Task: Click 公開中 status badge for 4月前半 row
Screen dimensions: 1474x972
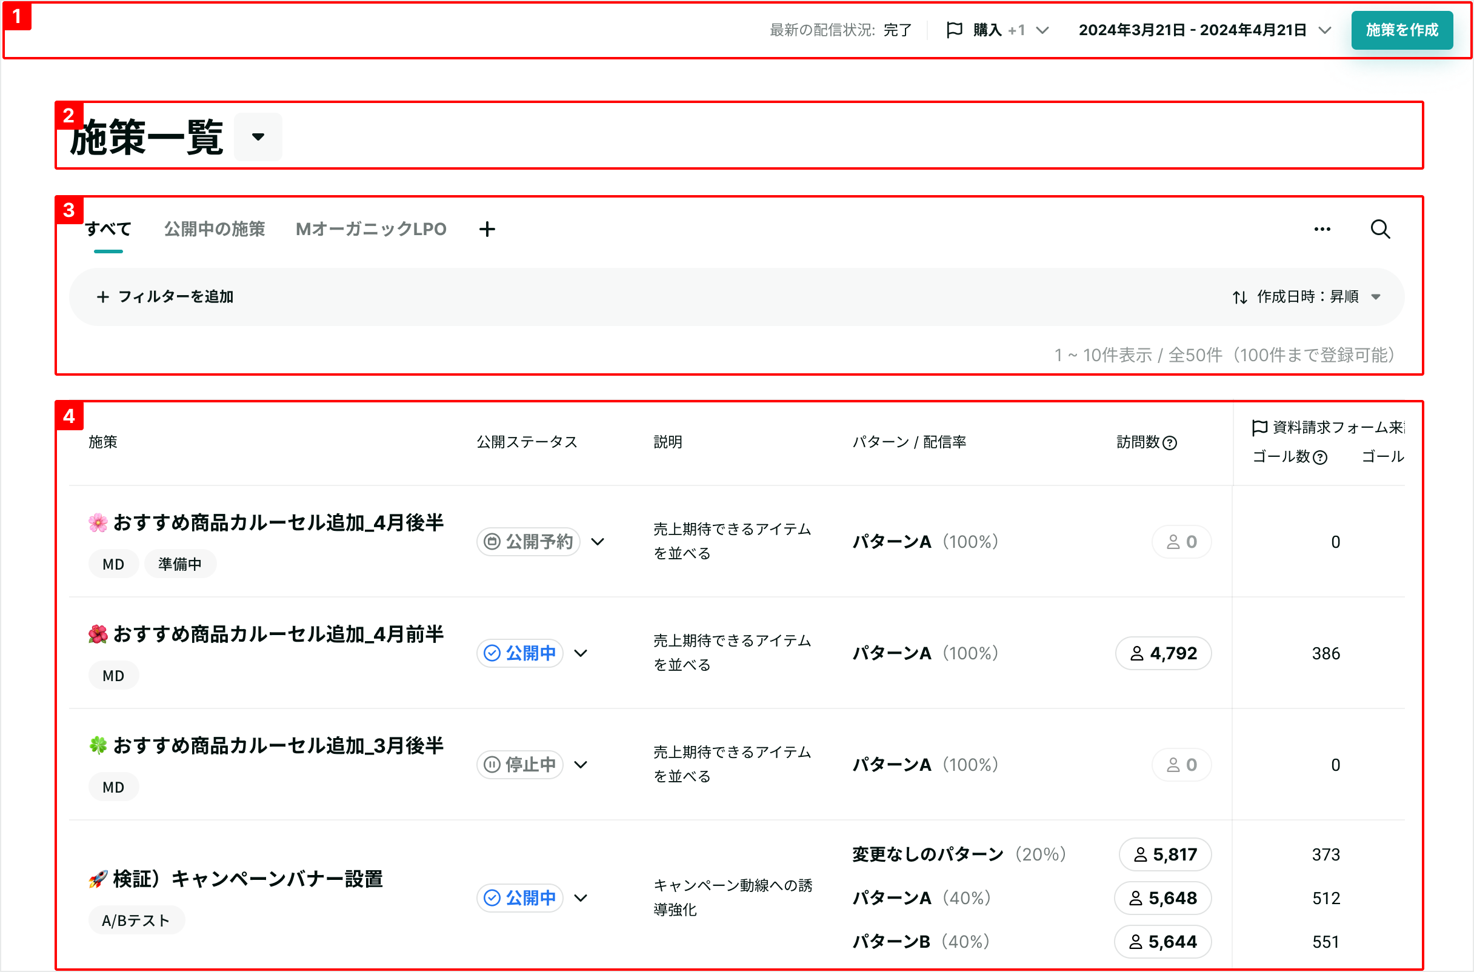Action: 519,653
